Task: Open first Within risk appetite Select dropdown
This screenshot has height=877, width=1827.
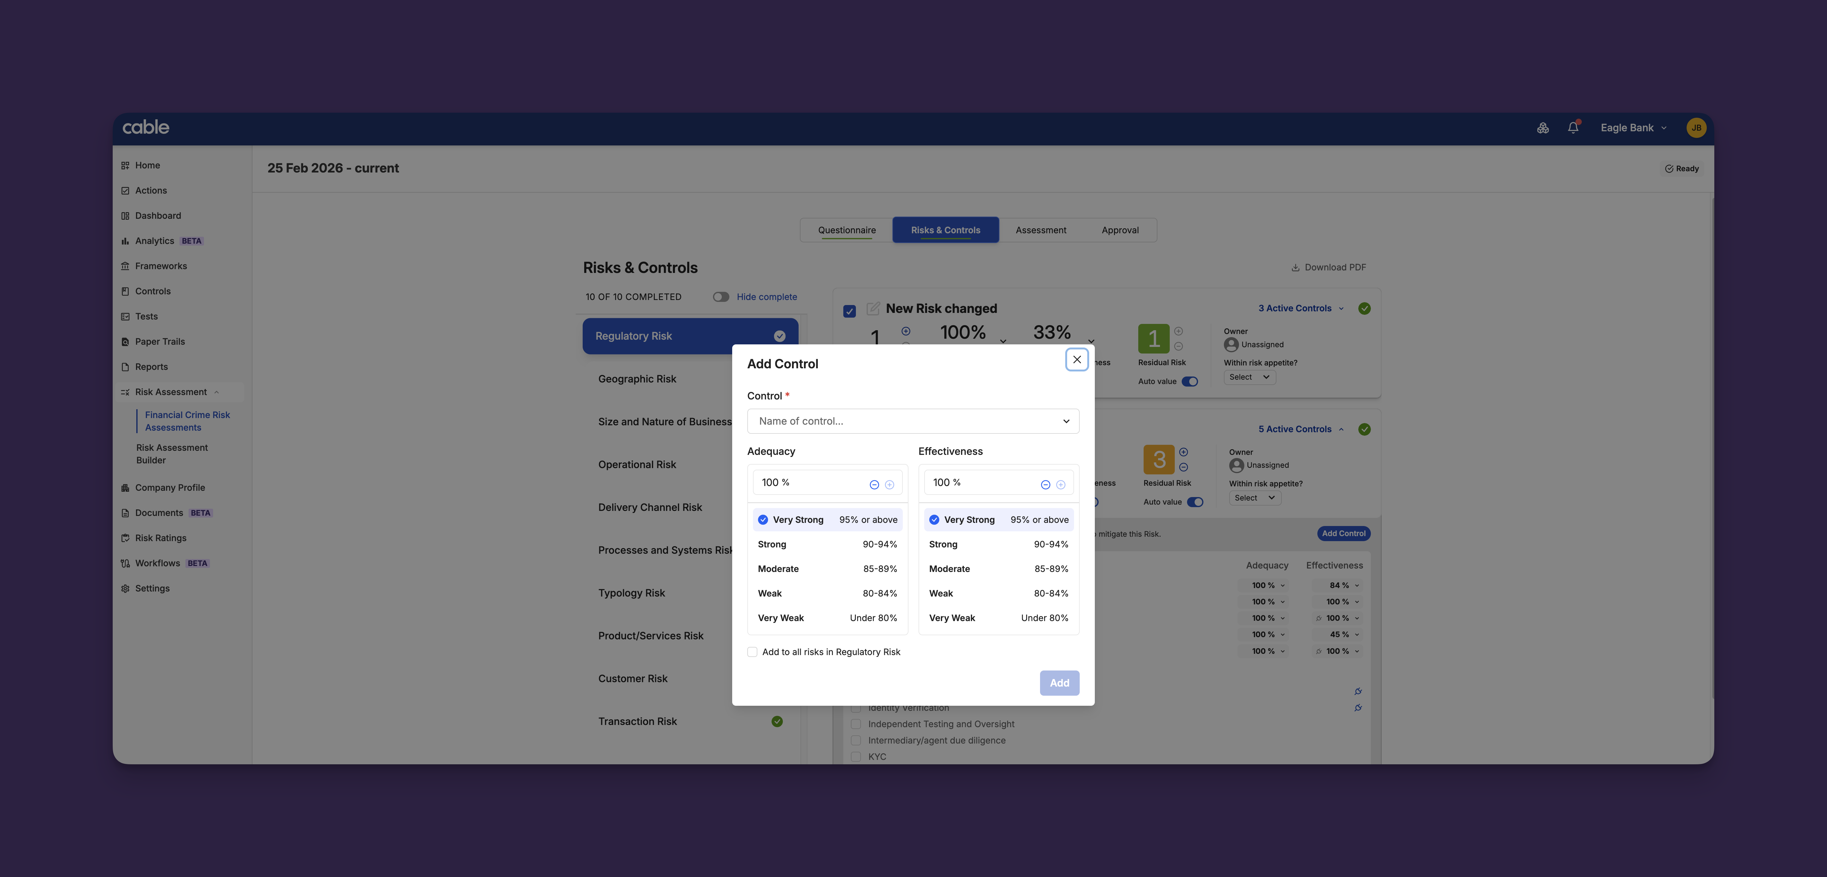Action: (x=1250, y=377)
